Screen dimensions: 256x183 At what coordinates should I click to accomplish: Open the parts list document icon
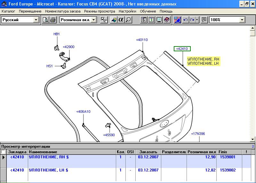point(144,20)
